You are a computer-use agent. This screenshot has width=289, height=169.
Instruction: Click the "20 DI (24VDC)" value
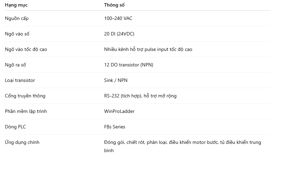(x=119, y=34)
